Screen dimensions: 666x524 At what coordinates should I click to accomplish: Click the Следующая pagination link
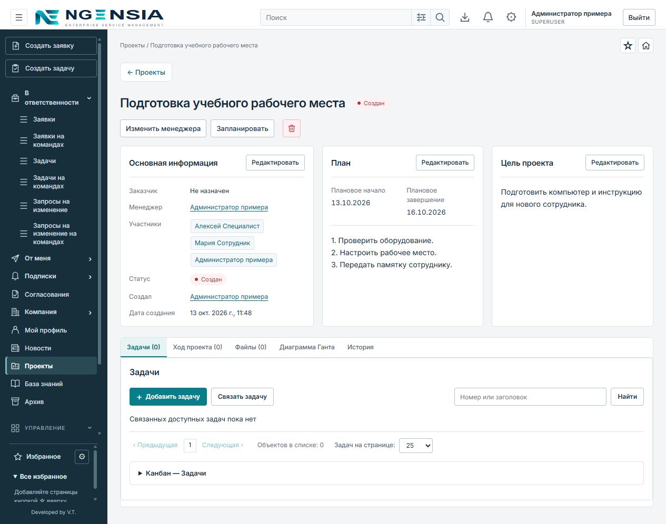pyautogui.click(x=222, y=445)
